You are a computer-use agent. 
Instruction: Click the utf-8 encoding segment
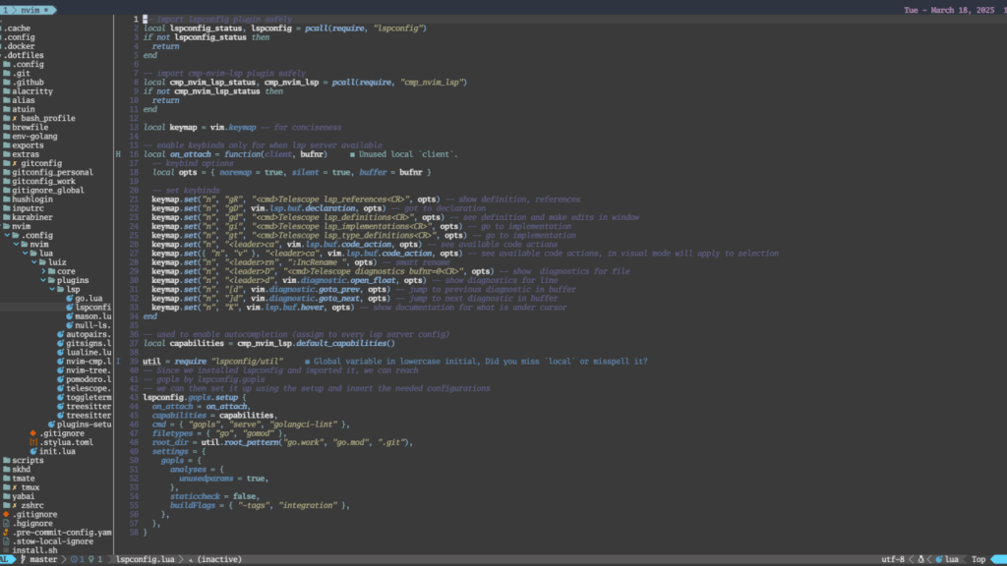893,559
